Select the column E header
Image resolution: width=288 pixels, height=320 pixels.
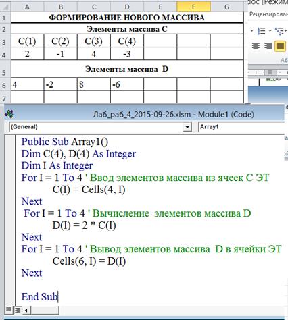(x=160, y=7)
